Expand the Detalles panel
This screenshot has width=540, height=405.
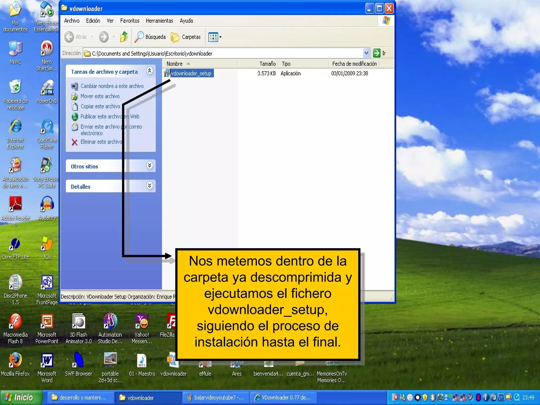(x=150, y=186)
